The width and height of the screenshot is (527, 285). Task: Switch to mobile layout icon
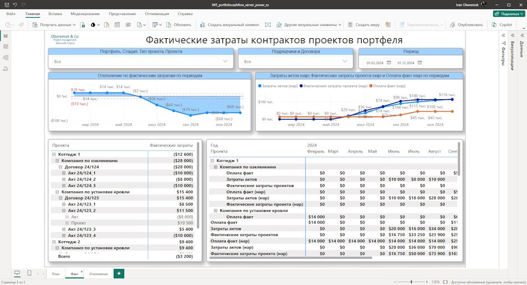tap(29, 273)
